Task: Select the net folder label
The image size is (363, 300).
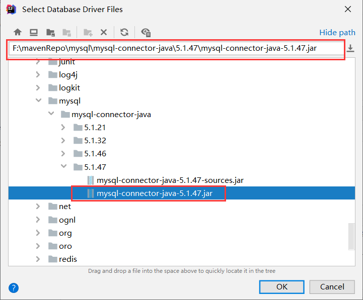Action: 65,207
